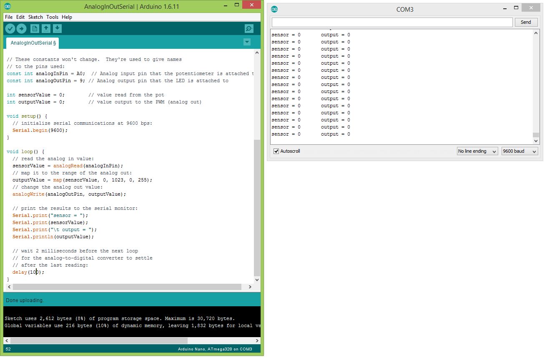The image size is (547, 358).
Task: Click the "// wait 2 milliseconds" comment line
Action: pyautogui.click(x=75, y=251)
